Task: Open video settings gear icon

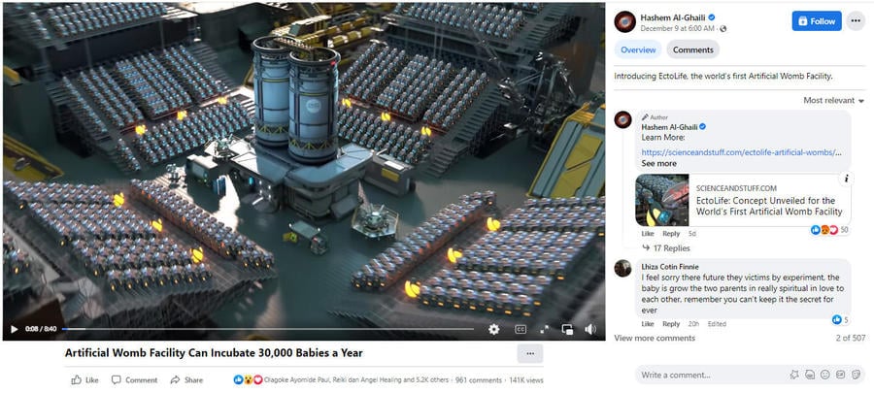Action: [x=494, y=330]
